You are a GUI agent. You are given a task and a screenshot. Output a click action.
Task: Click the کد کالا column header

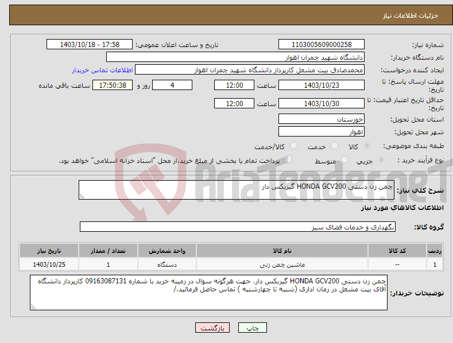397,251
